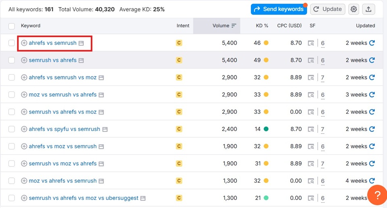Click volume value 2,400

click(229, 129)
